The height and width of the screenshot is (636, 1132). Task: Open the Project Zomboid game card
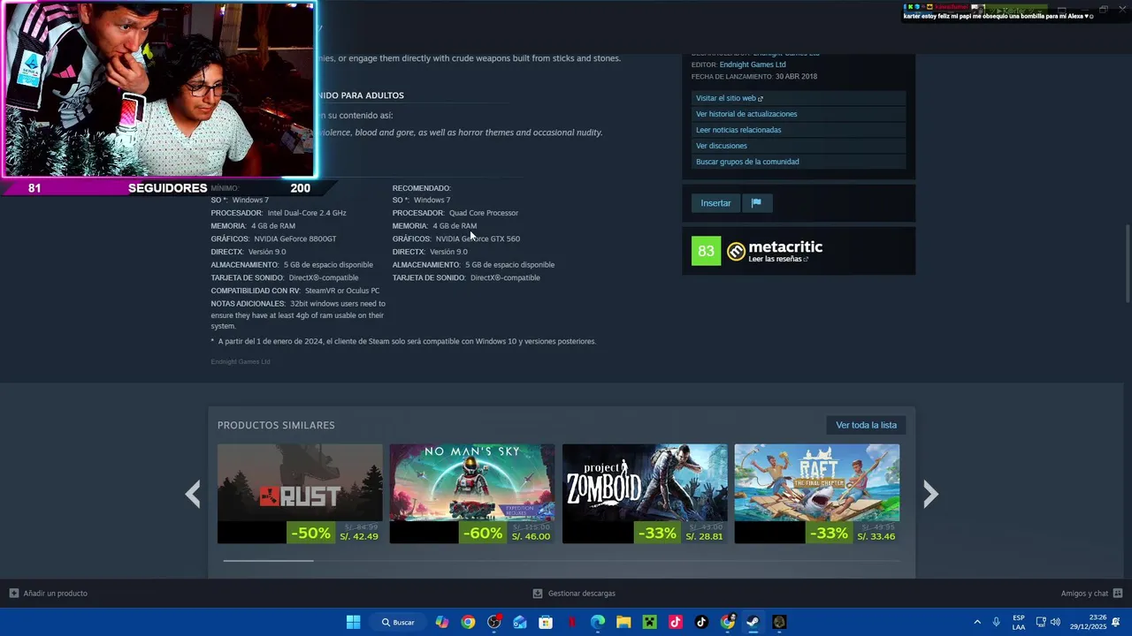[x=645, y=494]
